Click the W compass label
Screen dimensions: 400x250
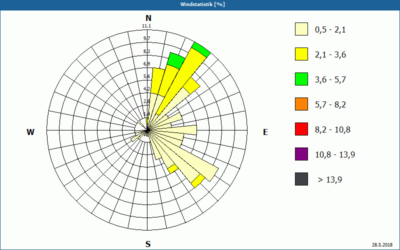click(x=30, y=132)
